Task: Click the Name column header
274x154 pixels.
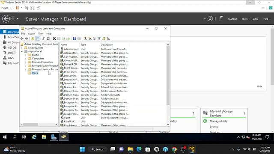Action: pos(69,44)
